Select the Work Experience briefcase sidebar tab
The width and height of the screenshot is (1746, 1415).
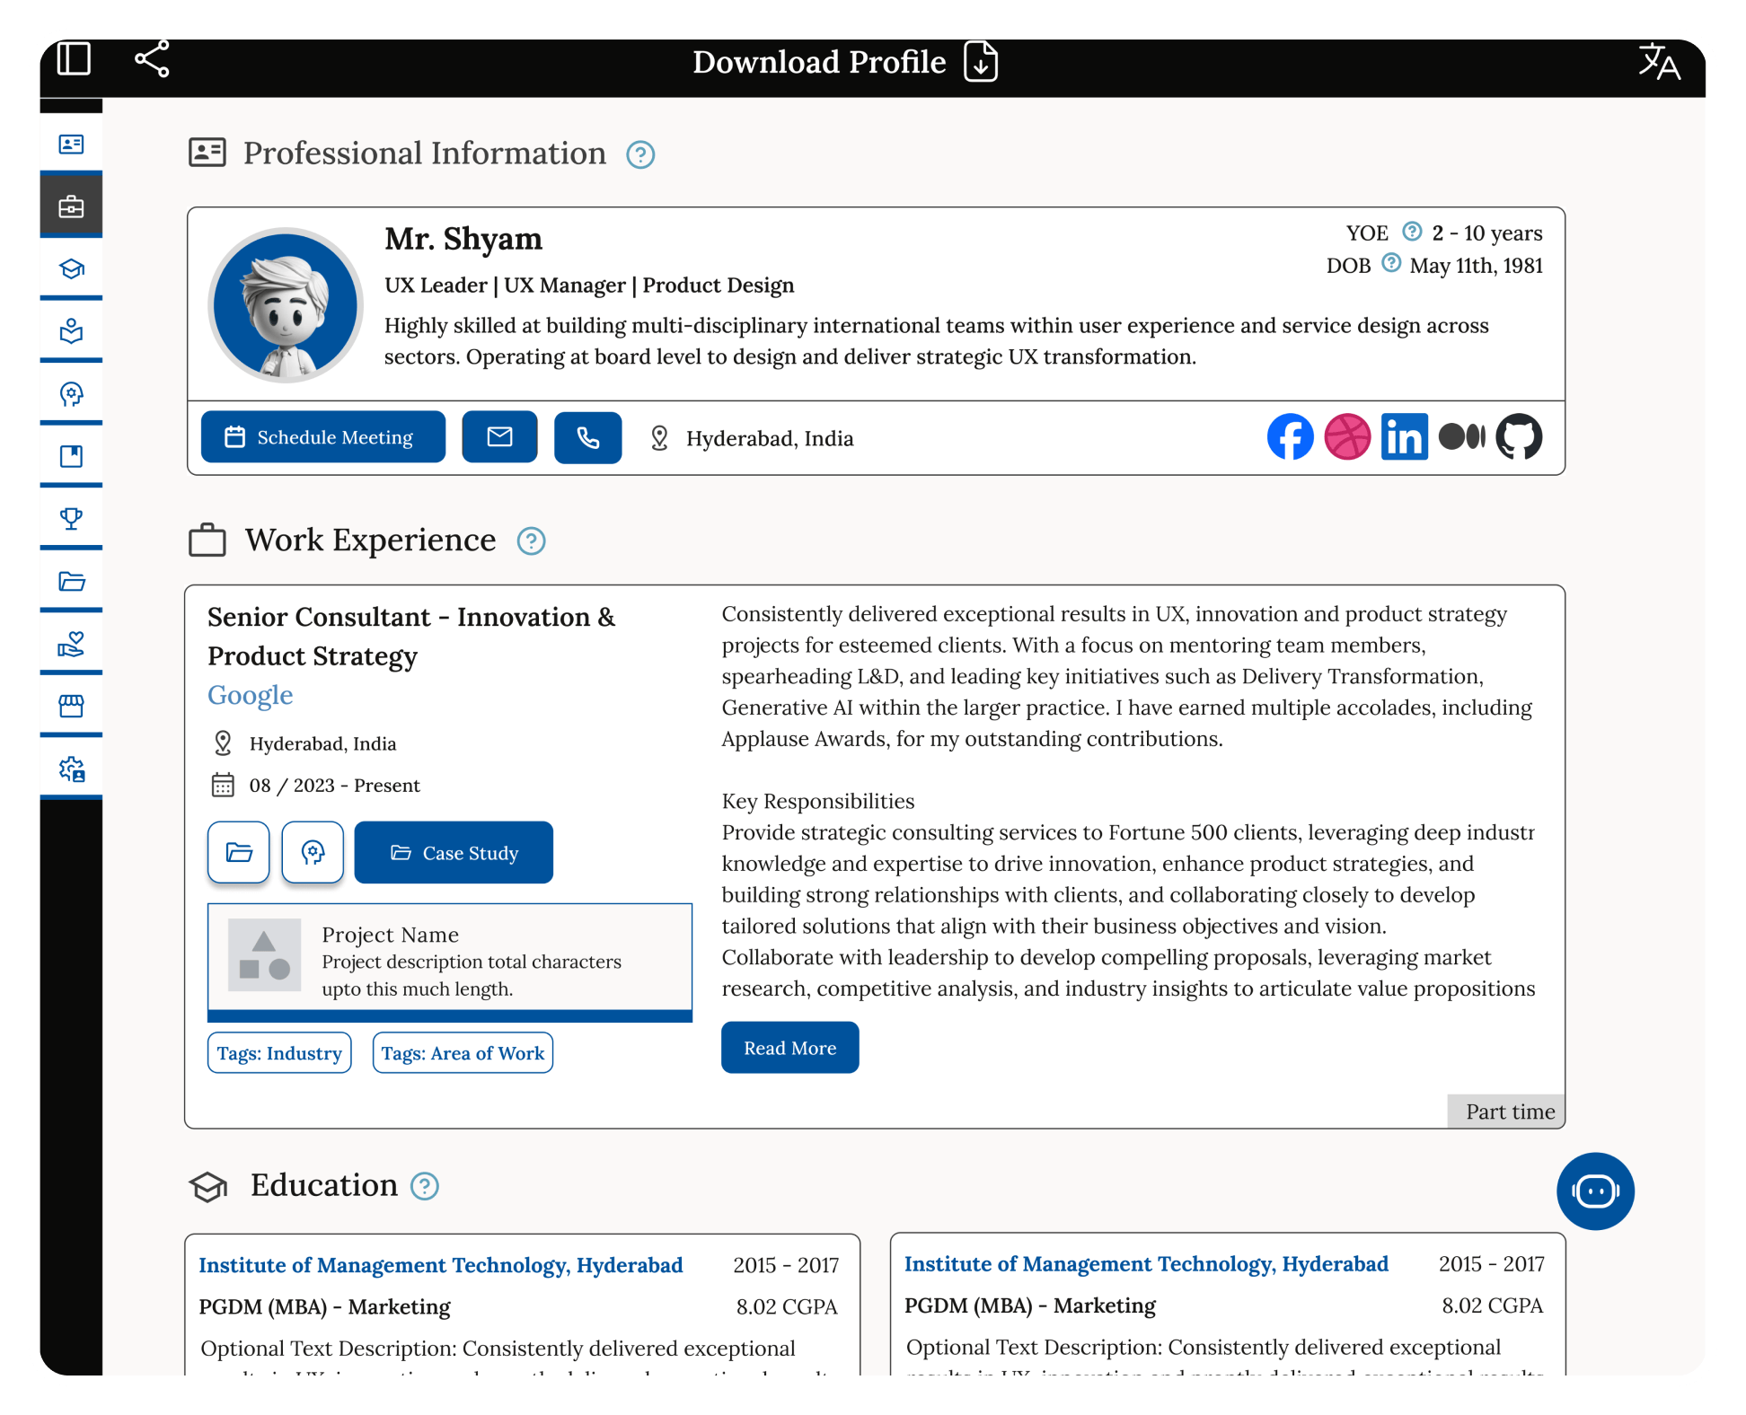(71, 207)
